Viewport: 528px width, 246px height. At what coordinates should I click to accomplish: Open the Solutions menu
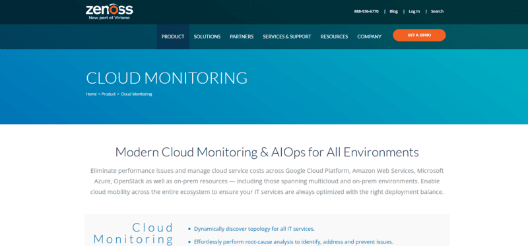pyautogui.click(x=207, y=37)
